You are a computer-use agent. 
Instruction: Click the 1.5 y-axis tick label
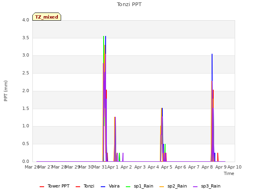click(x=25, y=109)
